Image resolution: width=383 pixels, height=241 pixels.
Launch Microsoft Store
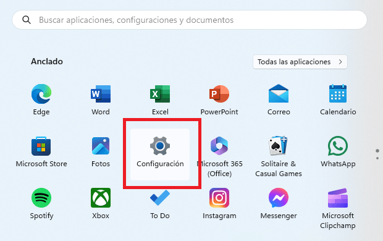point(41,146)
